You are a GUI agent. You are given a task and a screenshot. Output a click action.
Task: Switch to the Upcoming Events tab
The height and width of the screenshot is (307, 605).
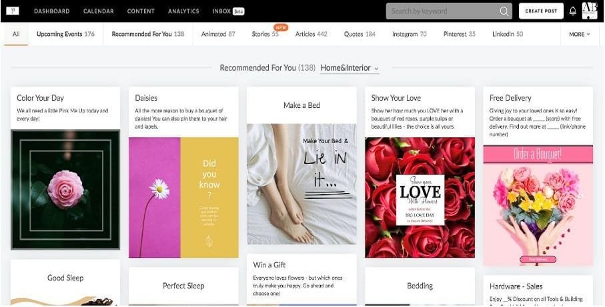pyautogui.click(x=65, y=34)
